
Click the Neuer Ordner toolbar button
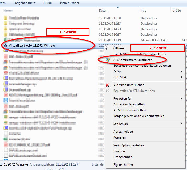pos(70,3)
